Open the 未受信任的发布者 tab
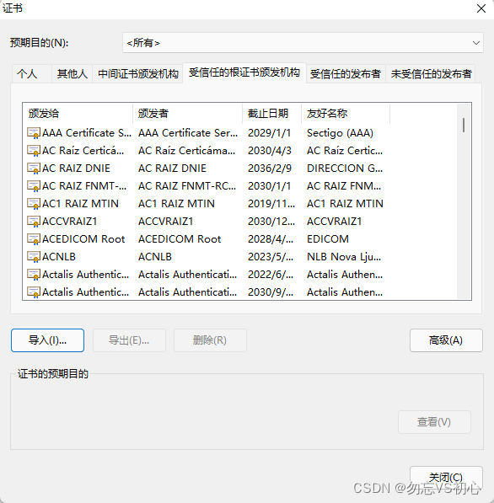This screenshot has width=494, height=503. pyautogui.click(x=431, y=74)
